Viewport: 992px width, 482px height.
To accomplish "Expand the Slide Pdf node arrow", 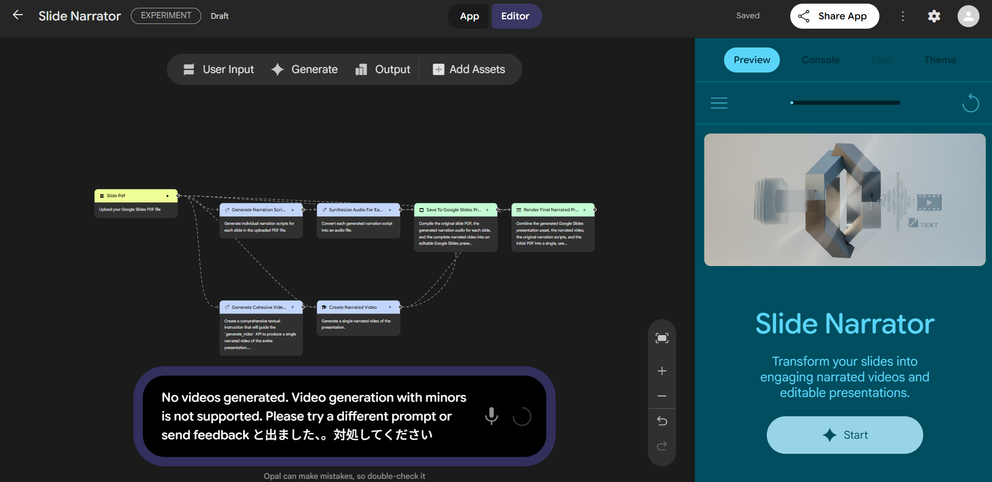I will [168, 196].
